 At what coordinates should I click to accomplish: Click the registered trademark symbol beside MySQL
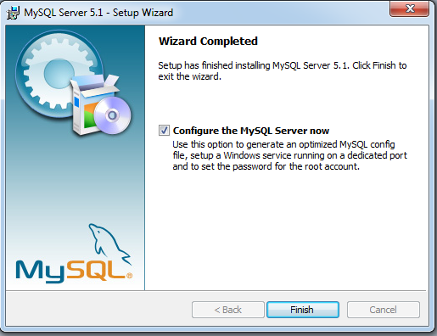(129, 276)
